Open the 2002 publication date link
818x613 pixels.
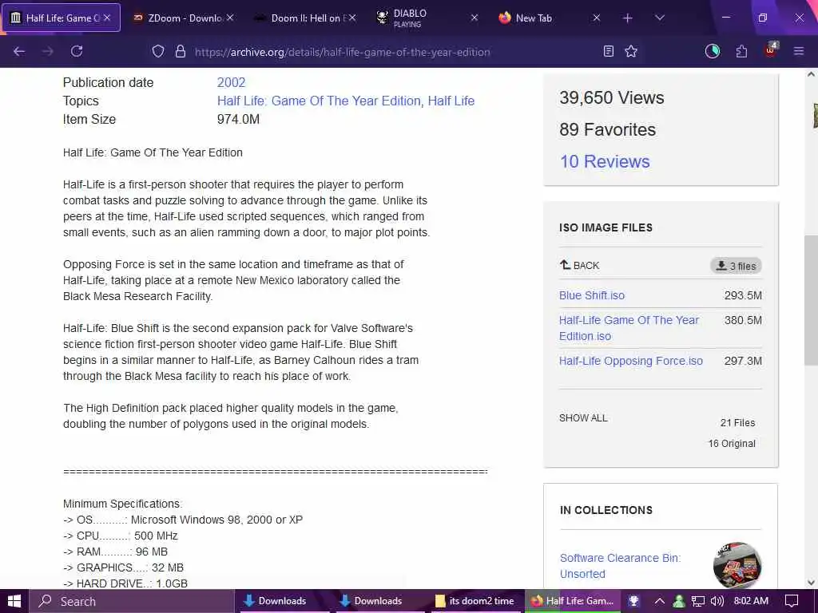(x=231, y=82)
